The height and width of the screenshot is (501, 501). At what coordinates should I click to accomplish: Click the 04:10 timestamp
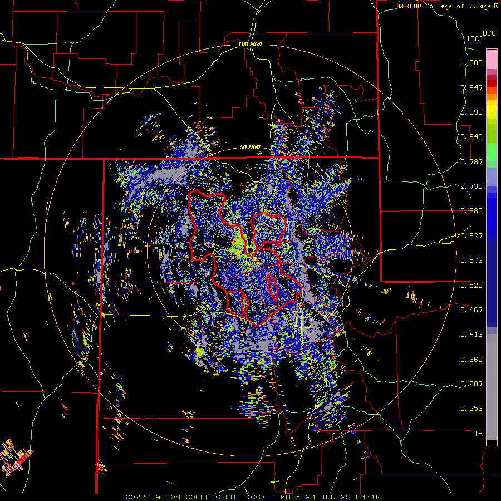370,497
